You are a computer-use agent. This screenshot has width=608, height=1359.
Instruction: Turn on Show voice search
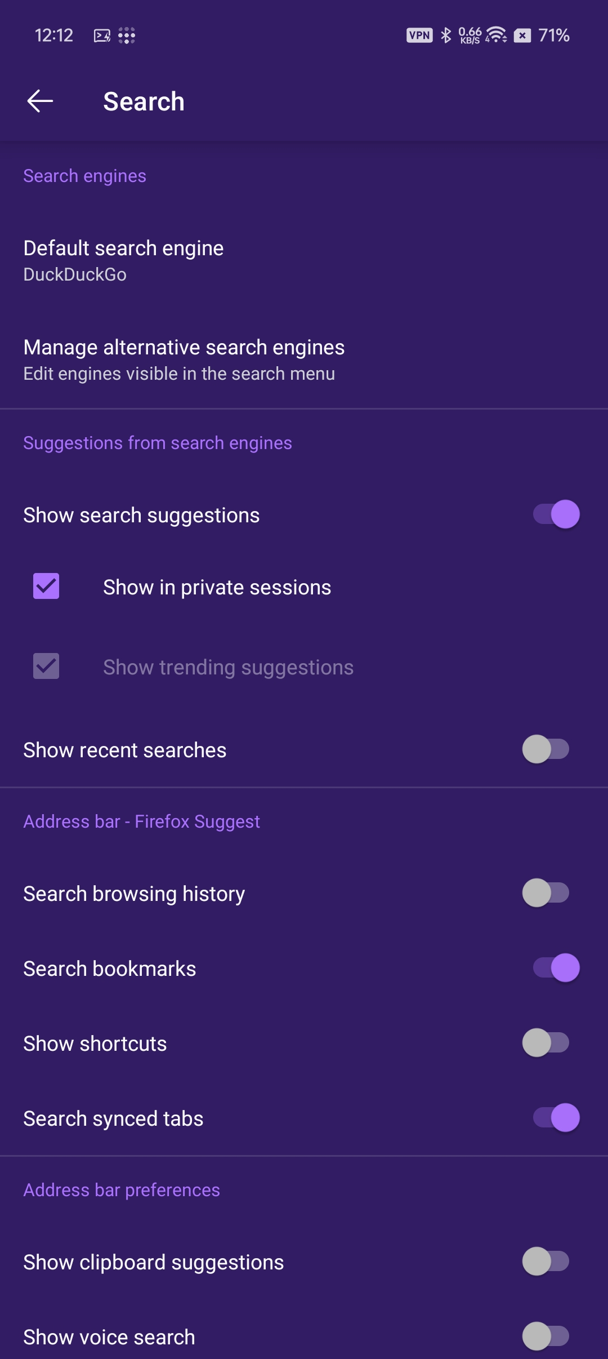546,1336
